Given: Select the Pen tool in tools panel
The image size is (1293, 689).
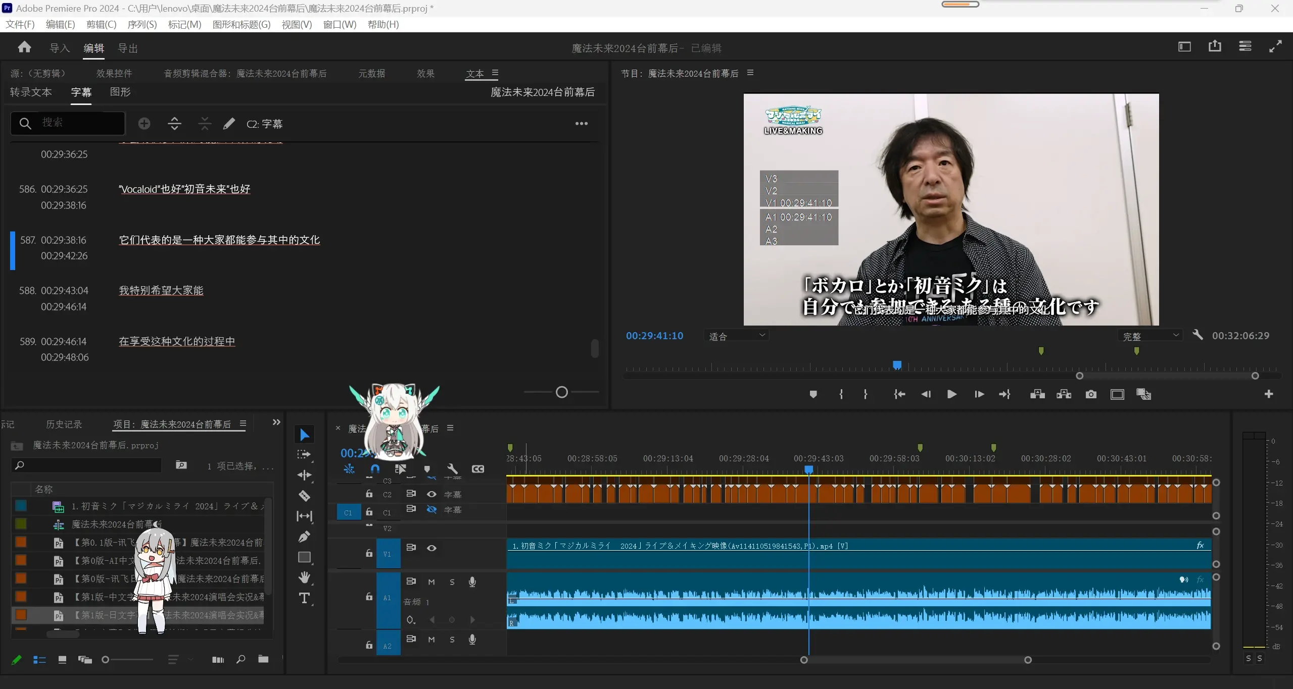Looking at the screenshot, I should (x=304, y=537).
